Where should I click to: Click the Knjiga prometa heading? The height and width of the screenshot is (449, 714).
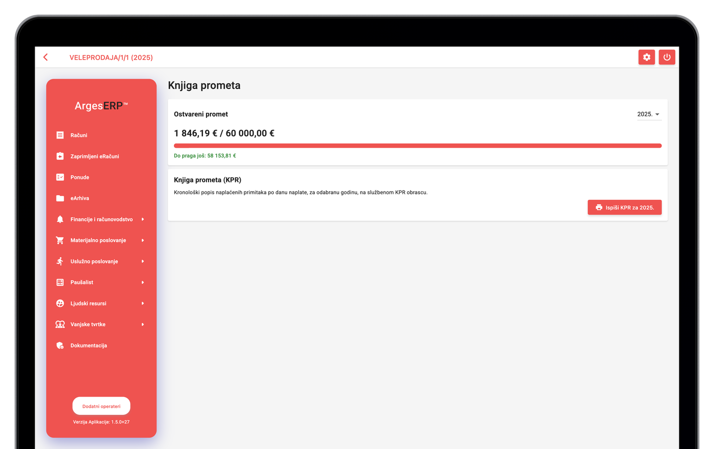pyautogui.click(x=204, y=86)
